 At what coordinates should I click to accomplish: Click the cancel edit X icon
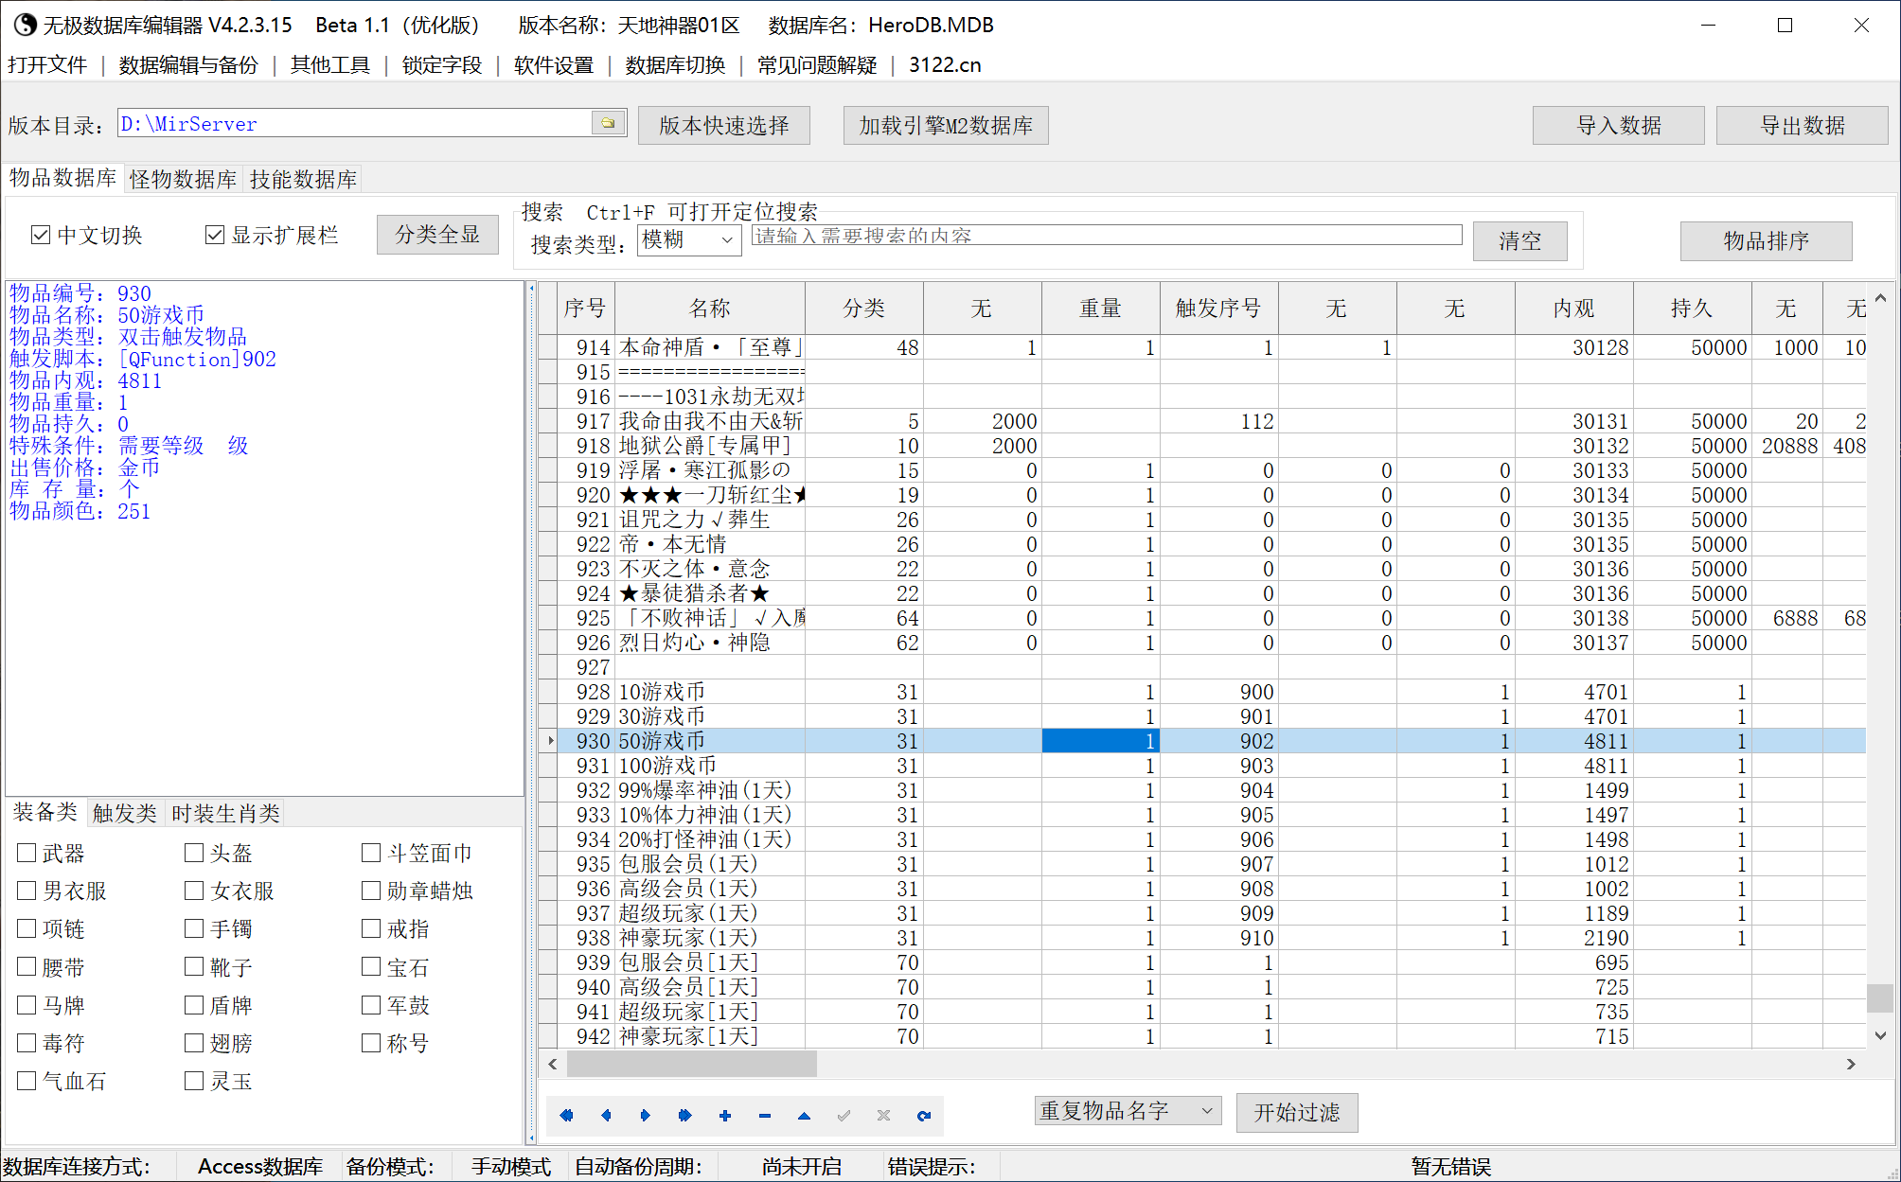pos(883,1115)
